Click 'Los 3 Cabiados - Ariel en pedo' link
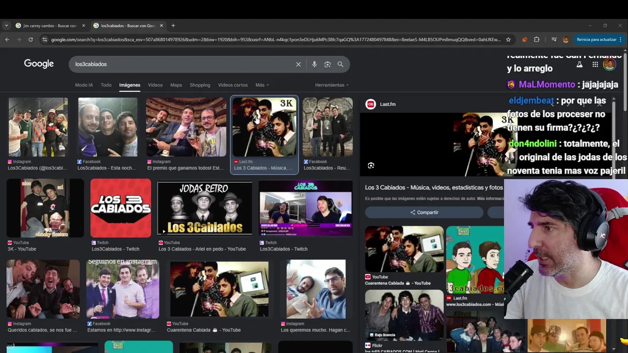Image resolution: width=628 pixels, height=353 pixels. click(x=202, y=249)
